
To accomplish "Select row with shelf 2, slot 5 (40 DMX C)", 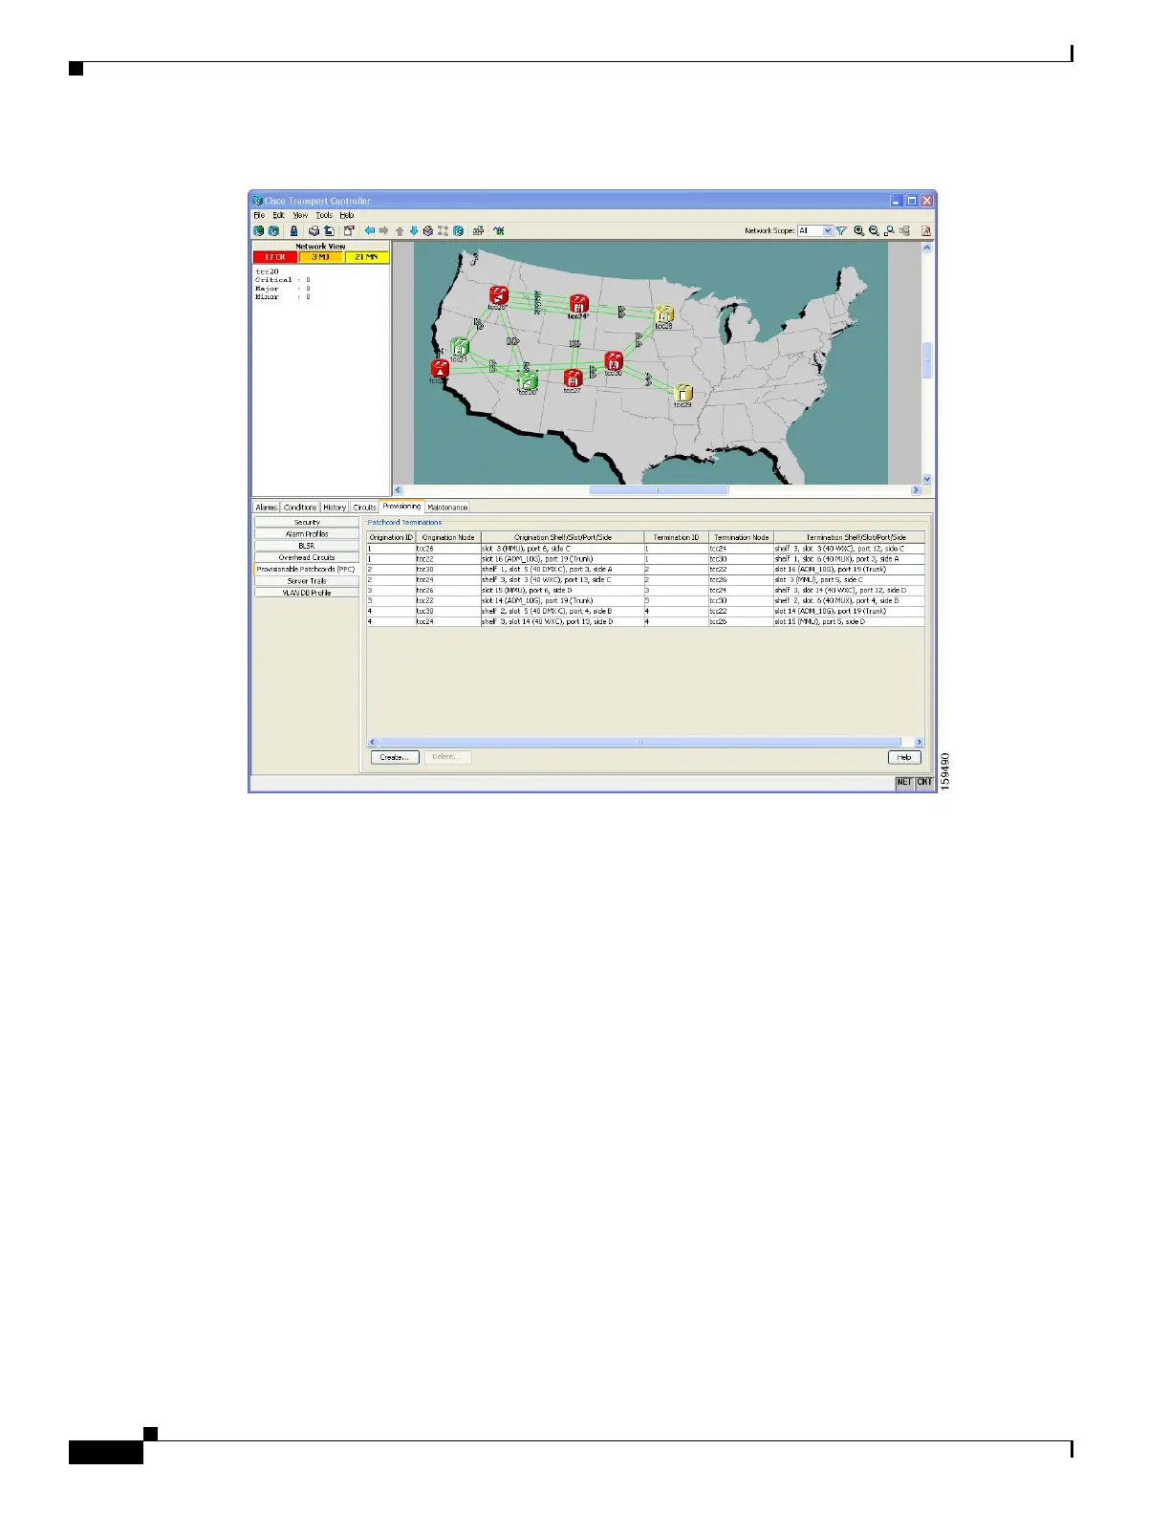I will [x=646, y=612].
